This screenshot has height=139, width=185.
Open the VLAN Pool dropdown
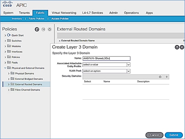(x=128, y=71)
